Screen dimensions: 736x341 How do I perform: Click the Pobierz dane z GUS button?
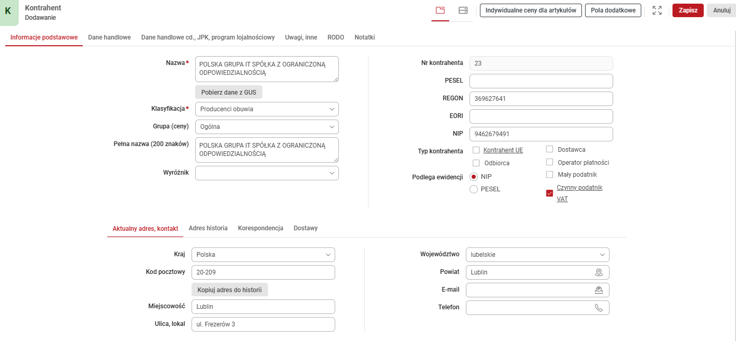pos(229,92)
